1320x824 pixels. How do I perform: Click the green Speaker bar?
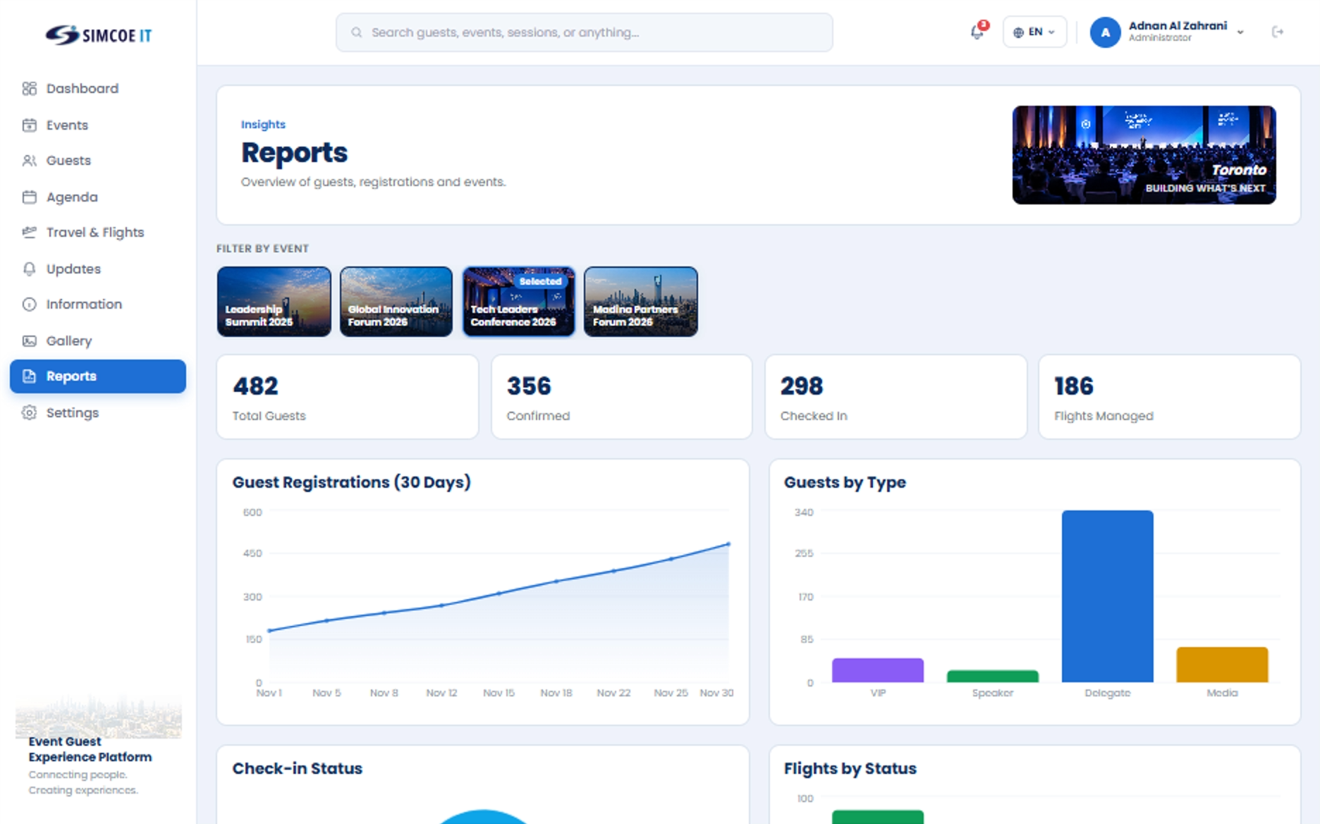[x=992, y=677]
